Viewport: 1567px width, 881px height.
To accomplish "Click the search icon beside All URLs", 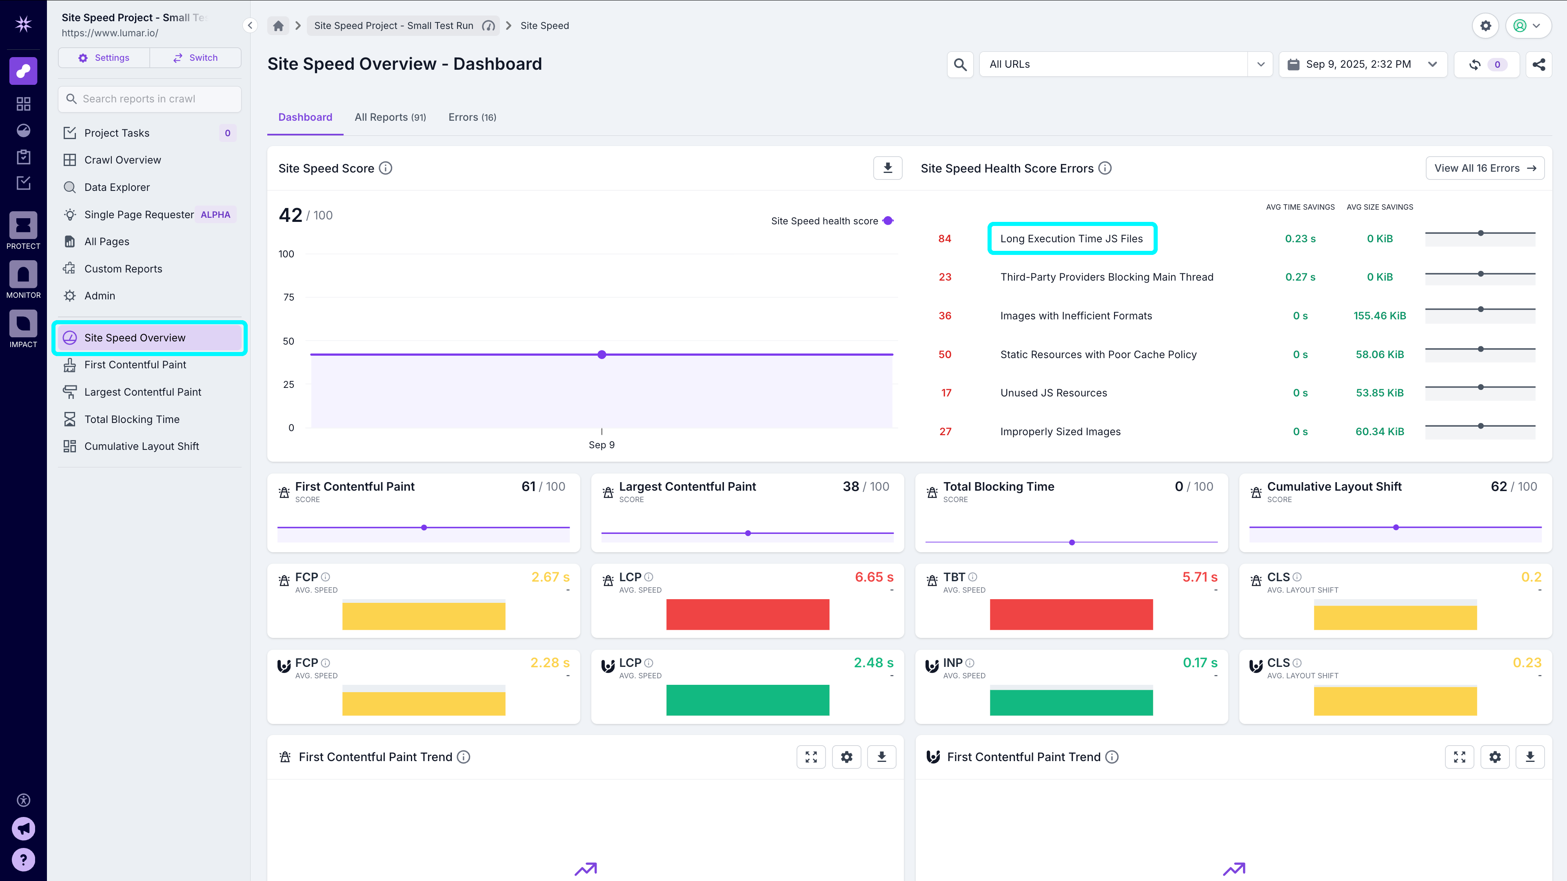I will coord(960,64).
